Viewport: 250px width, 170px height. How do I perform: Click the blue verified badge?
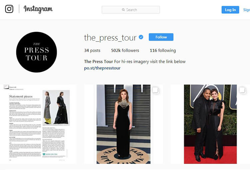point(141,37)
